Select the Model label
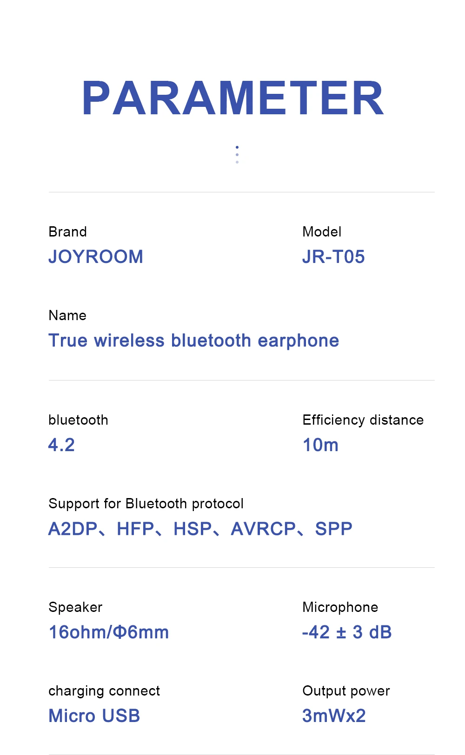The width and height of the screenshot is (465, 755). click(x=322, y=232)
